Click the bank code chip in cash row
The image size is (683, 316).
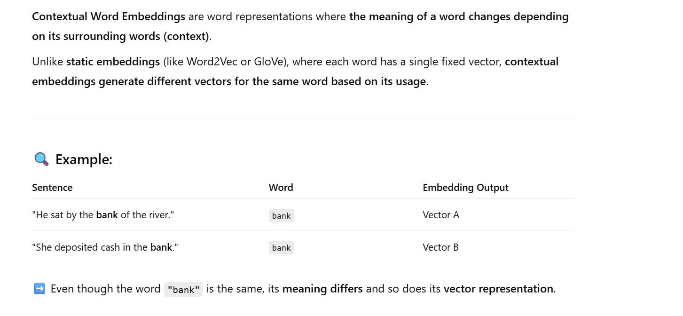point(281,248)
